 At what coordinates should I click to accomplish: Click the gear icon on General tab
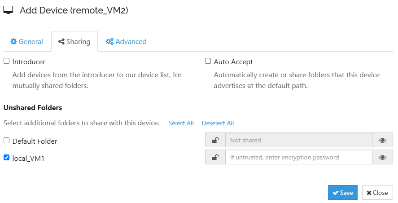pos(13,42)
